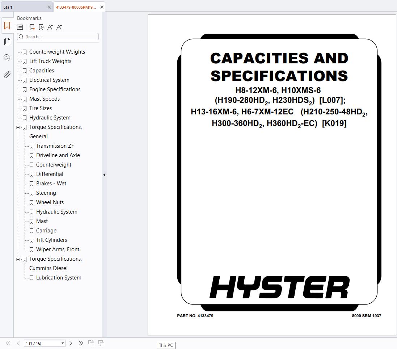The image size is (397, 349).
Task: Click the expand bookmarks list icon
Action: point(20,27)
